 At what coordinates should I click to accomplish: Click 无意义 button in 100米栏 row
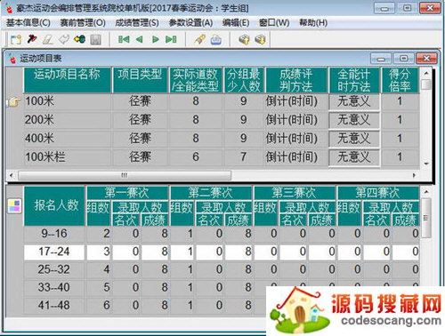[x=354, y=157]
